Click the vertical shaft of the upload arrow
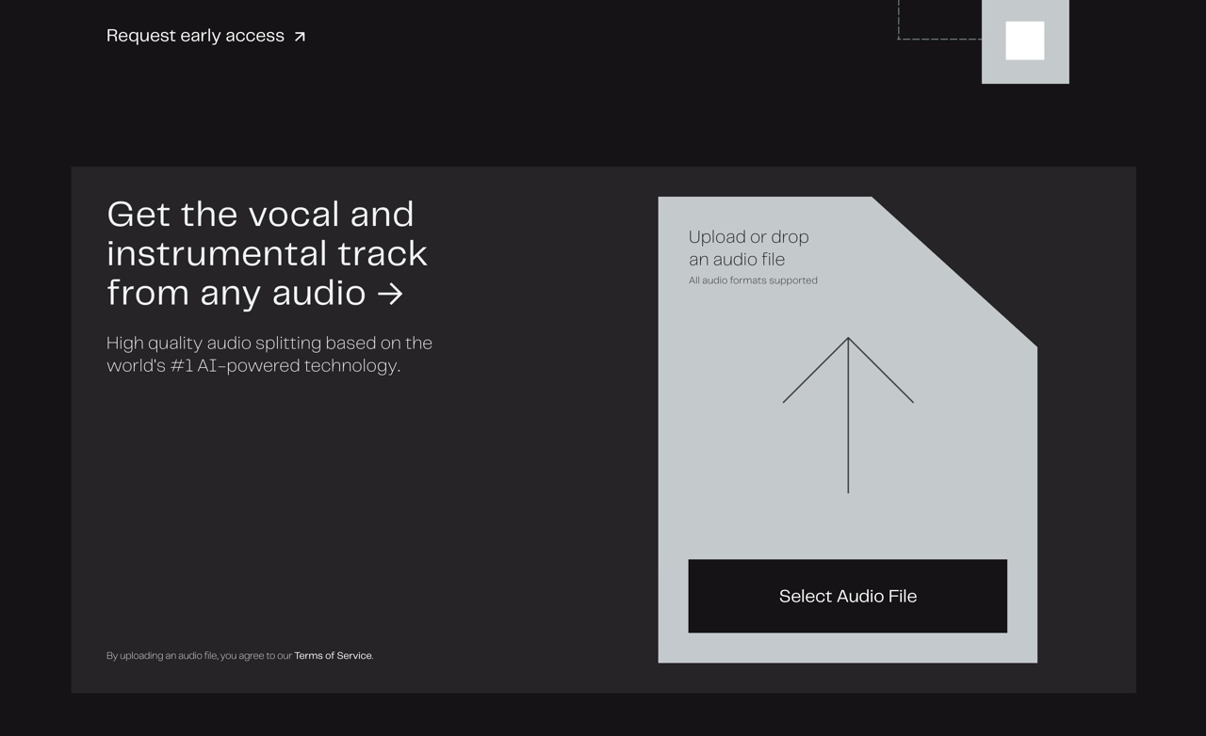This screenshot has height=736, width=1206. coord(848,442)
